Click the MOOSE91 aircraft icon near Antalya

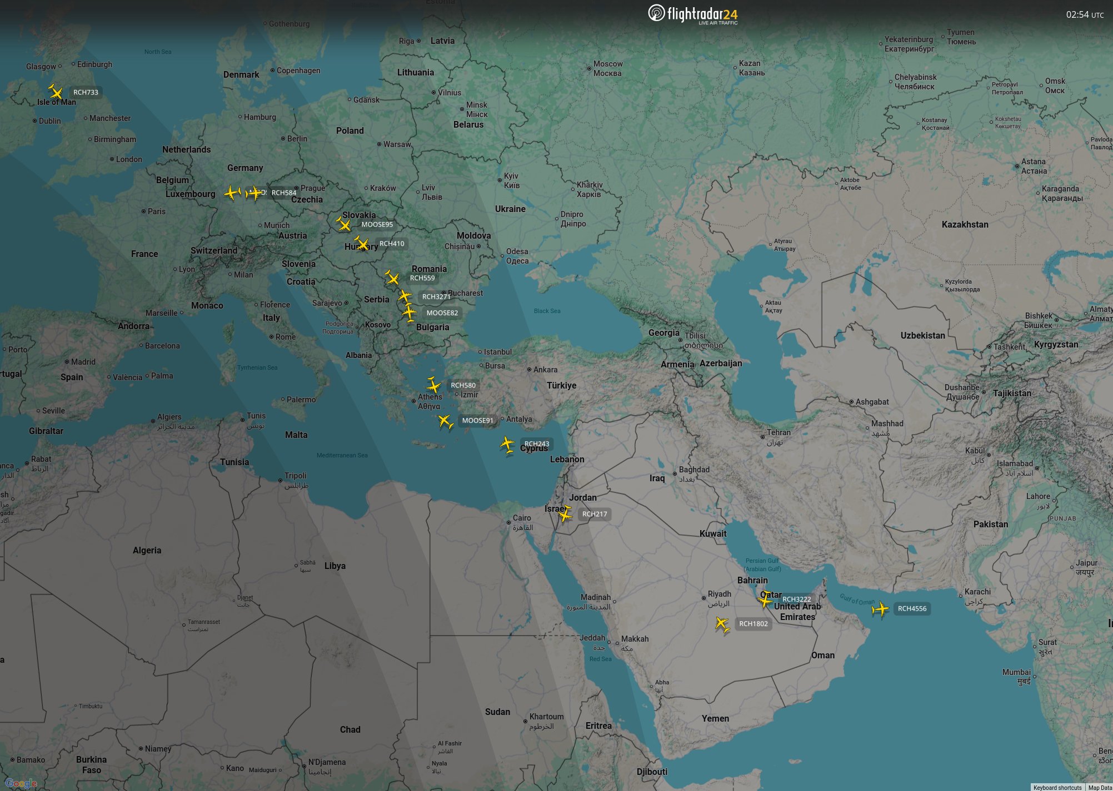pos(445,421)
